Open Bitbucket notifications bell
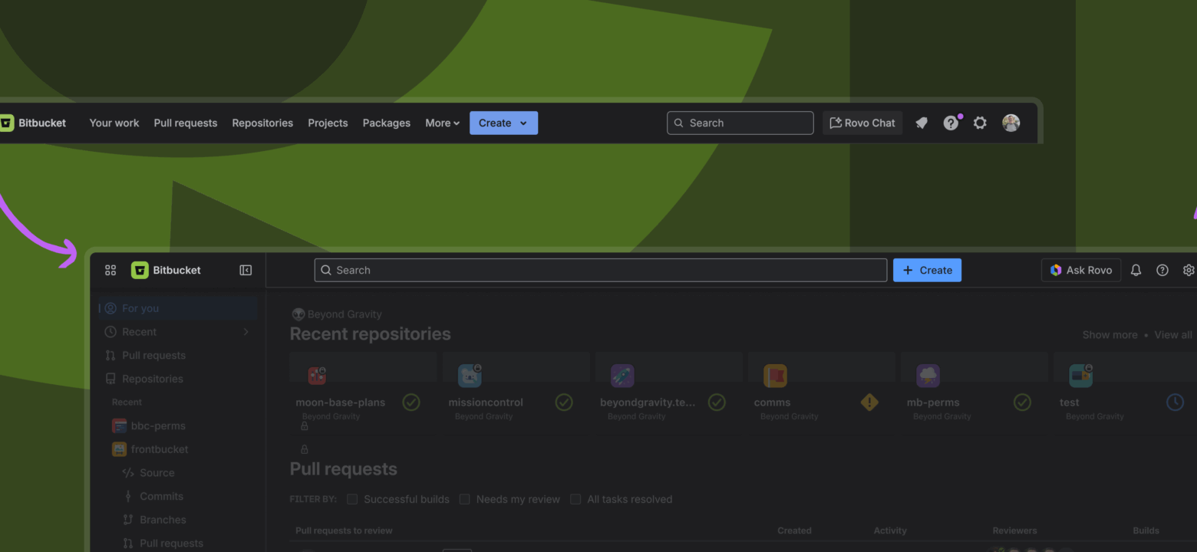This screenshot has height=552, width=1197. pos(1136,270)
